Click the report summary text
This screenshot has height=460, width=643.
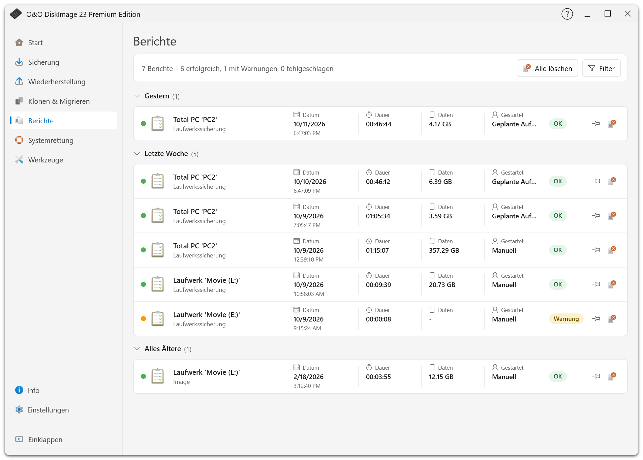pyautogui.click(x=238, y=69)
